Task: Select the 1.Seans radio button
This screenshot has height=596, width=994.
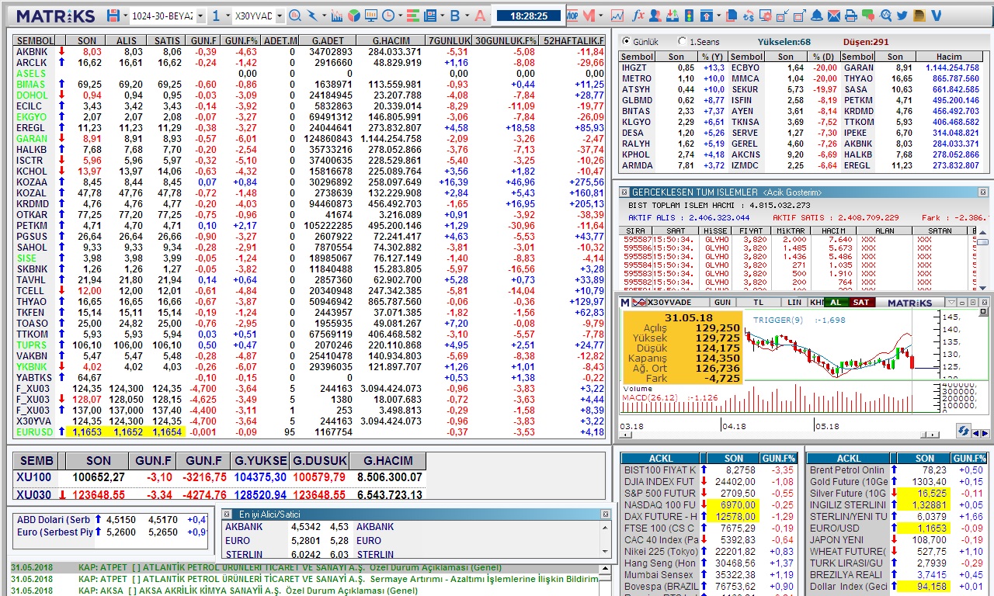Action: point(682,42)
